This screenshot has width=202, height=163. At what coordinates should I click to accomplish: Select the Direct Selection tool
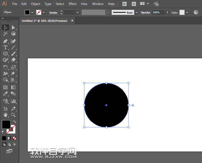[13, 28]
